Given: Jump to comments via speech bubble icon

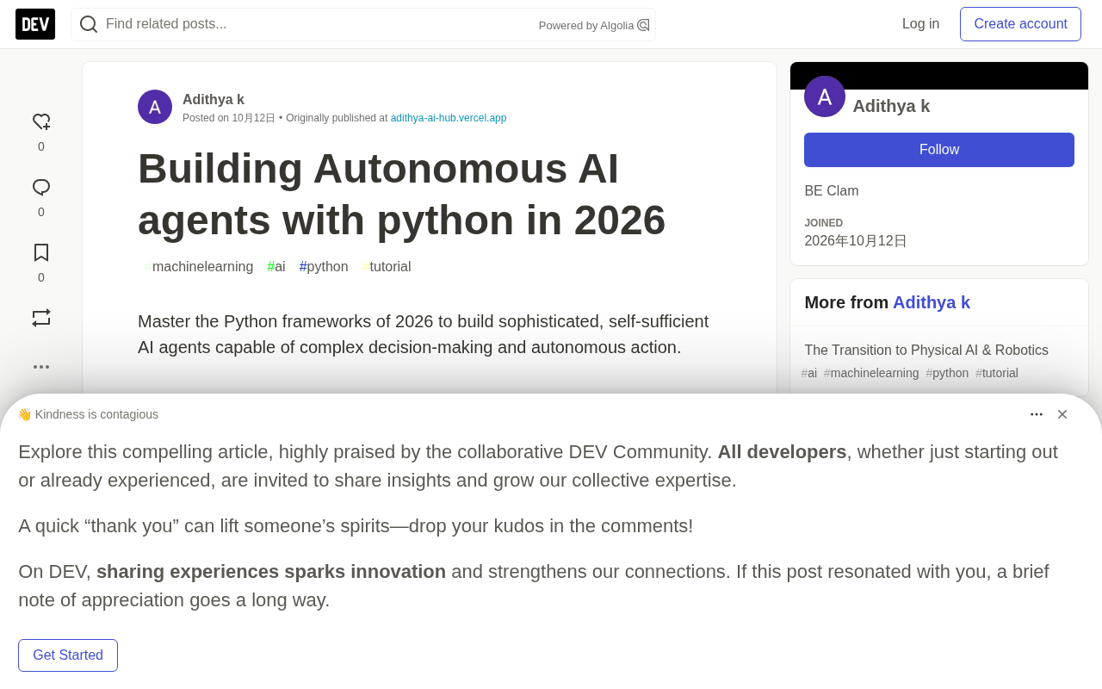Looking at the screenshot, I should pyautogui.click(x=41, y=188).
